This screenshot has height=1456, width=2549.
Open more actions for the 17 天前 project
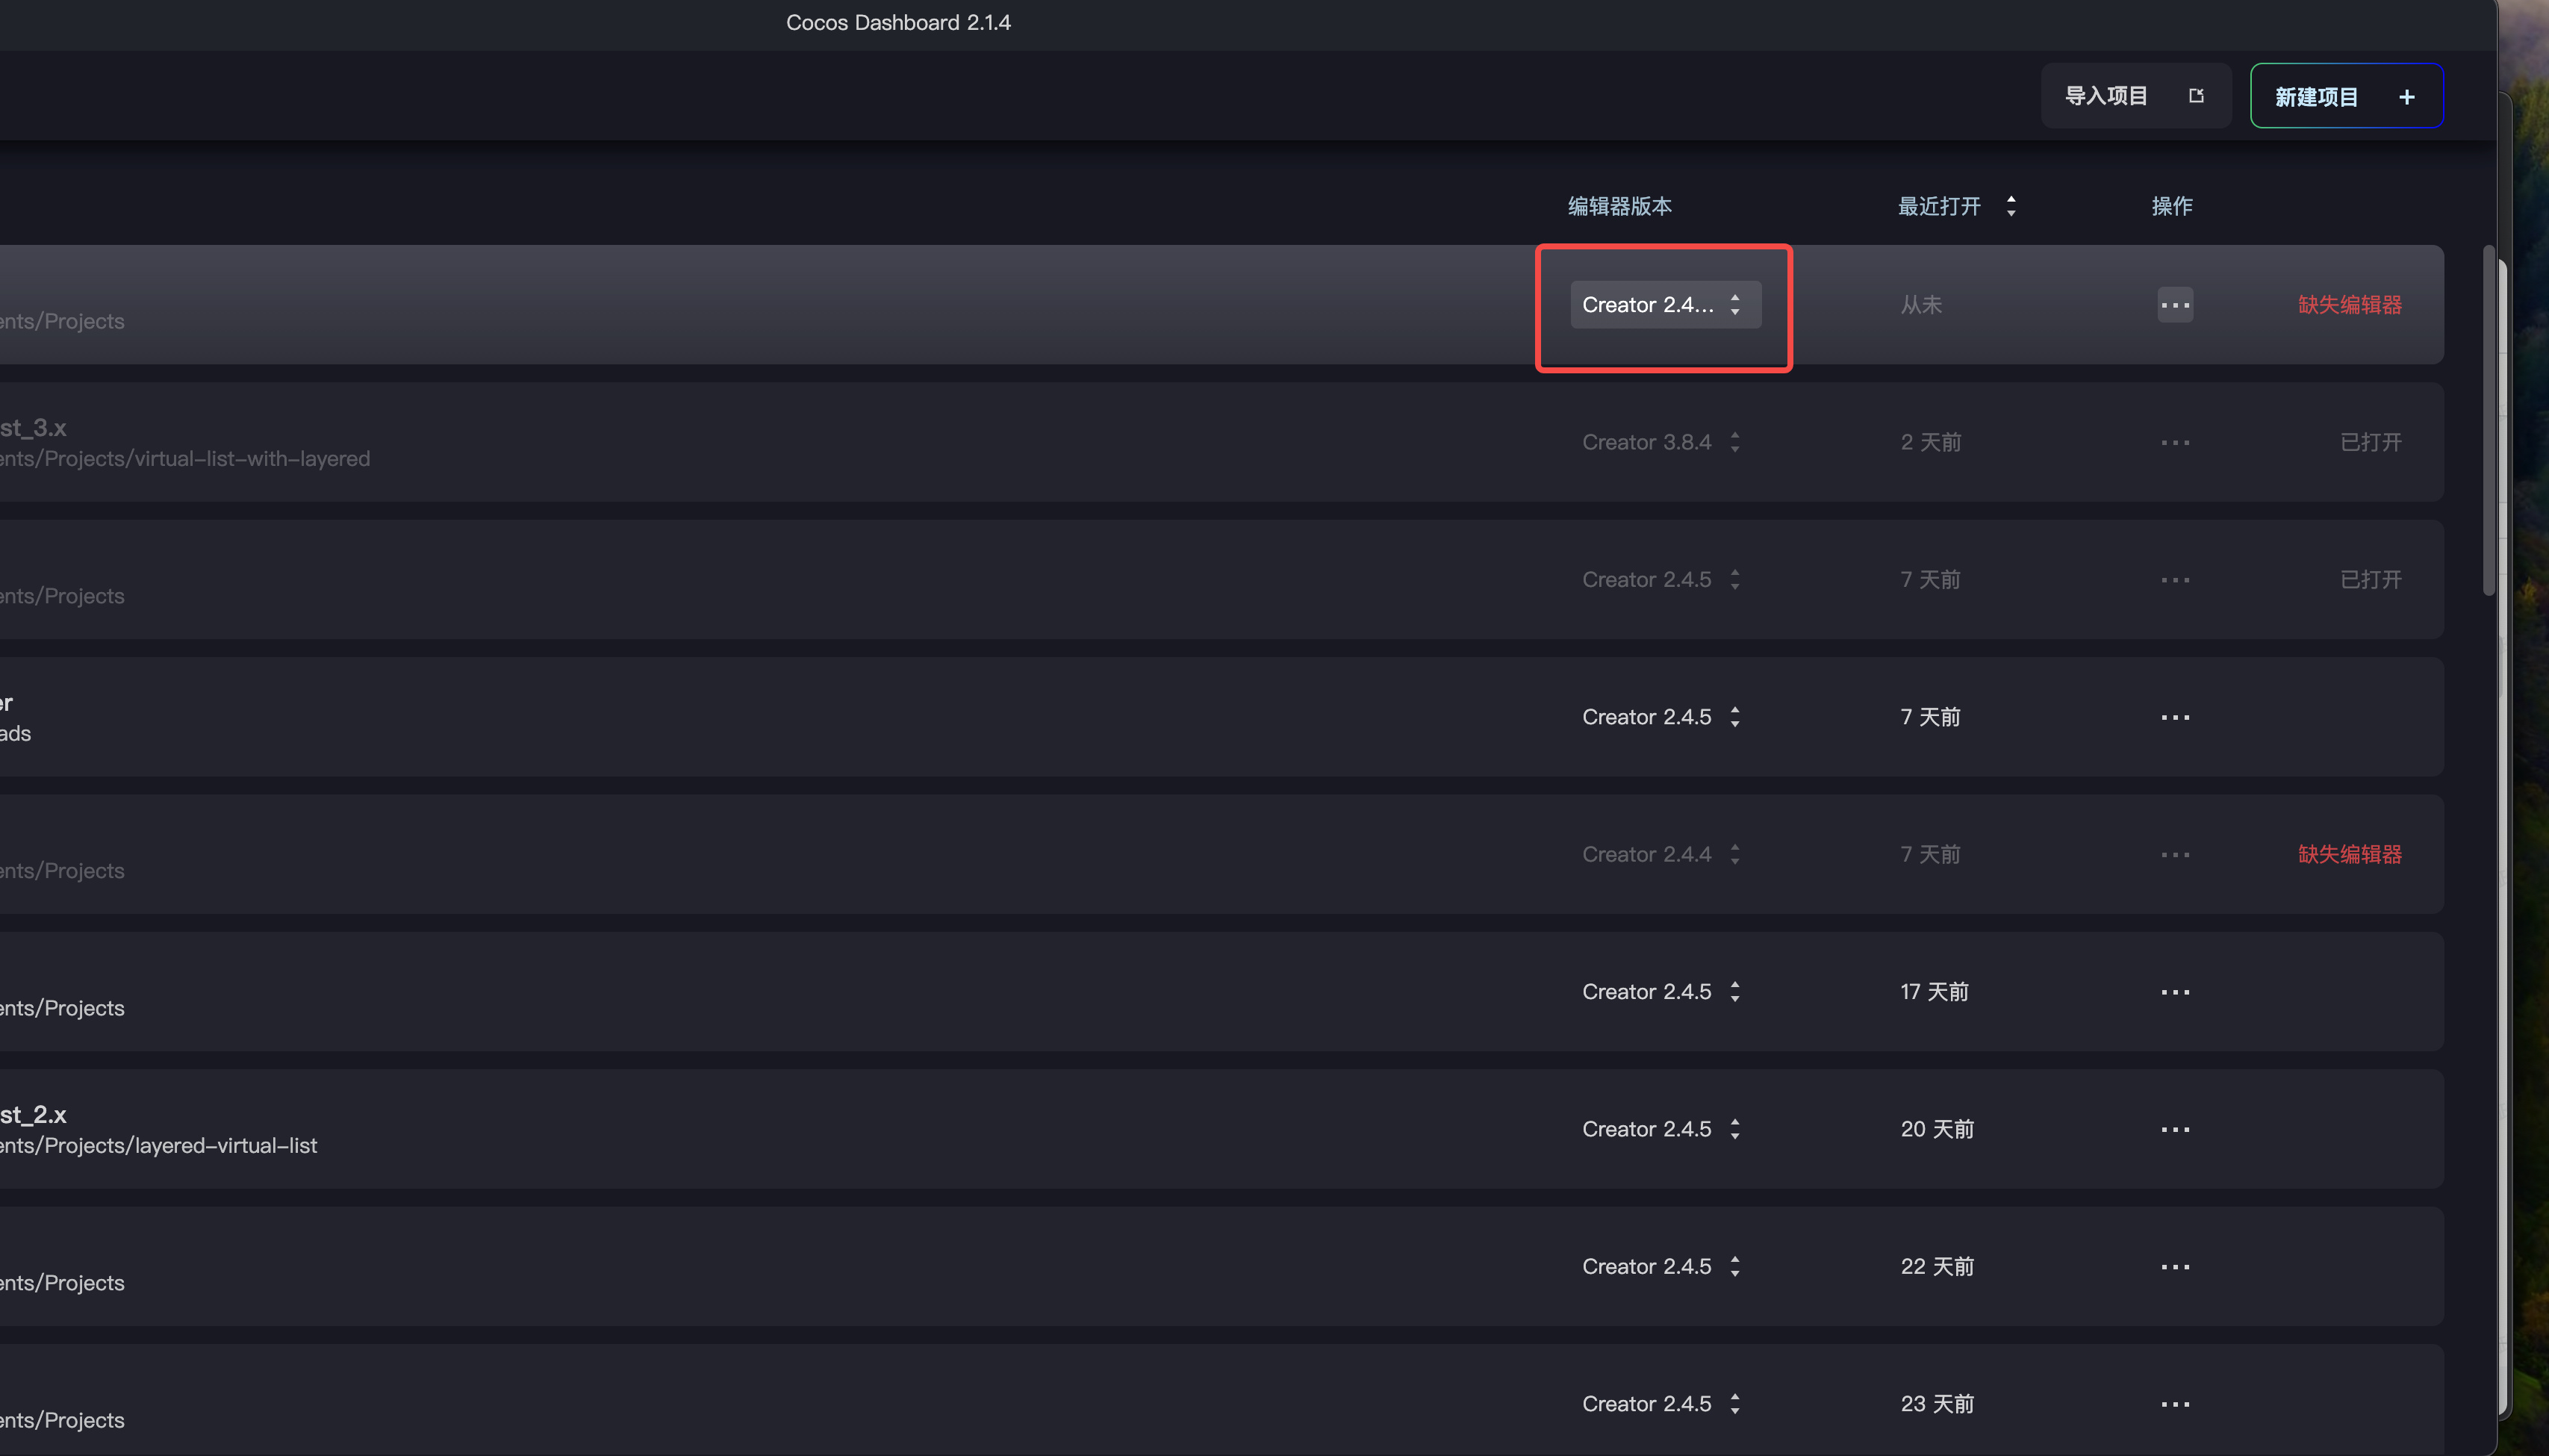pyautogui.click(x=2175, y=992)
